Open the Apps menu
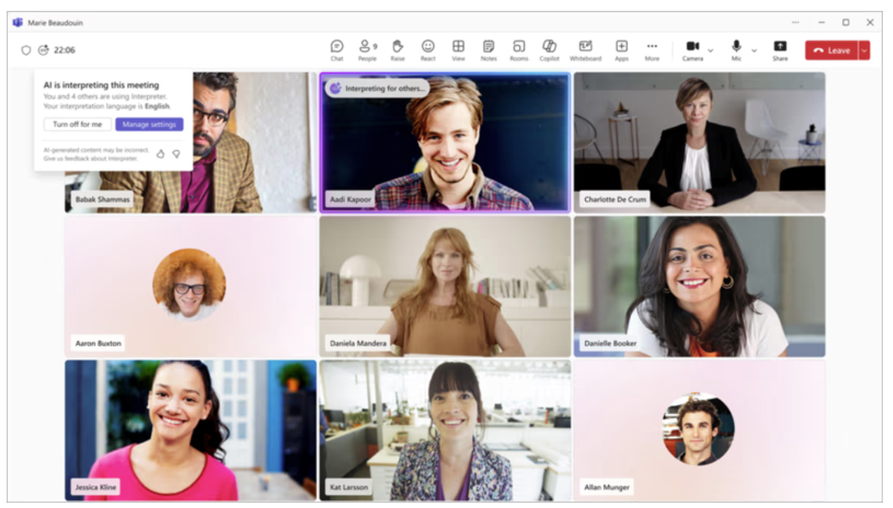The image size is (893, 508). (x=621, y=50)
